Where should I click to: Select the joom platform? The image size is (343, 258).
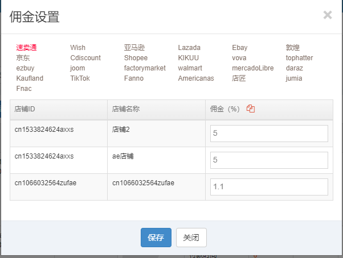click(x=77, y=68)
